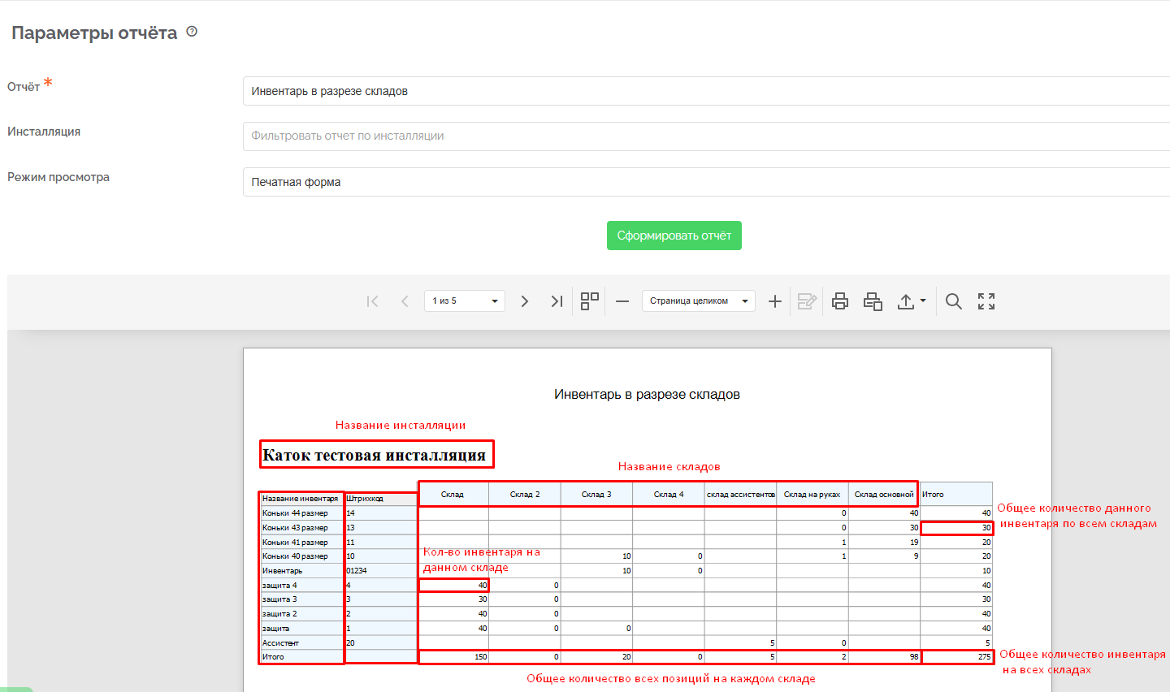Open the export dropdown in toolbar
Image resolution: width=1170 pixels, height=692 pixels.
tap(911, 301)
